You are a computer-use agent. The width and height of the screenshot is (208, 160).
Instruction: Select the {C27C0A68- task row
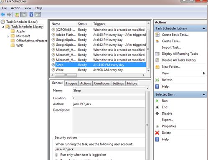[x=99, y=30]
